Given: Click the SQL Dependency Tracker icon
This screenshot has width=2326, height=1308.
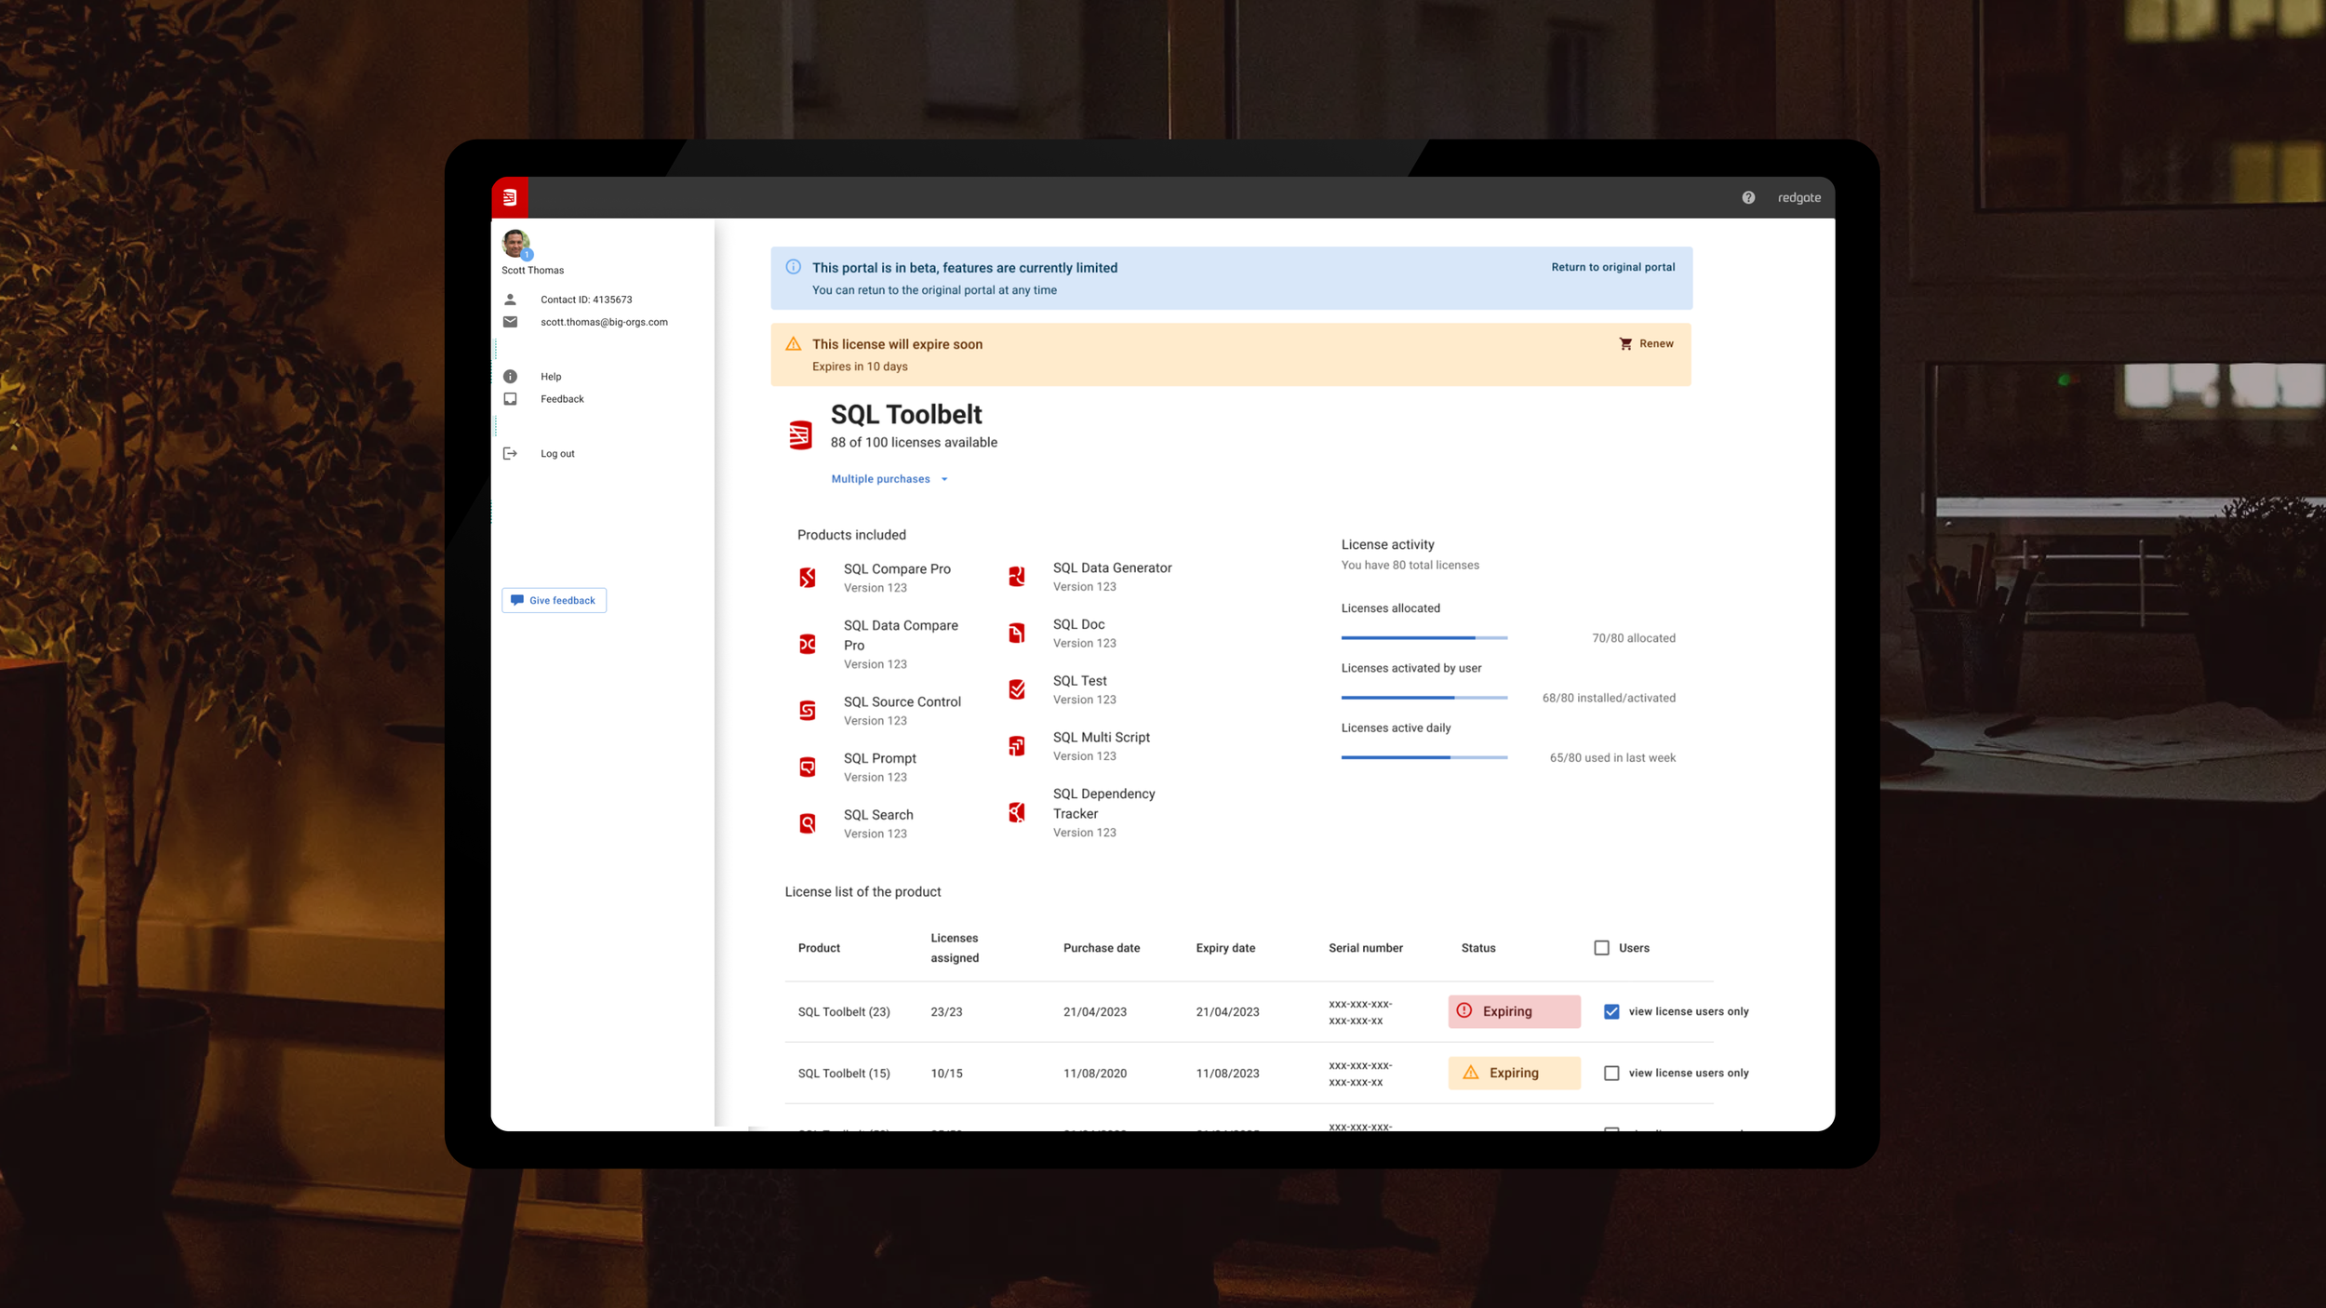Looking at the screenshot, I should pyautogui.click(x=1017, y=812).
